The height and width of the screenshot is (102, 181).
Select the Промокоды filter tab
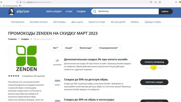pyautogui.click(x=86, y=48)
